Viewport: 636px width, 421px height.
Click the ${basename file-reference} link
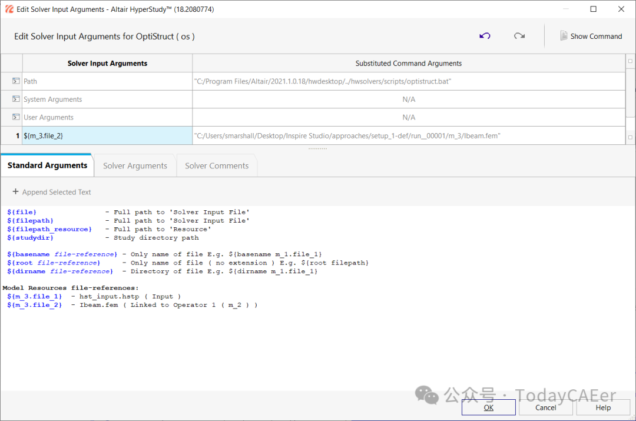(62, 254)
